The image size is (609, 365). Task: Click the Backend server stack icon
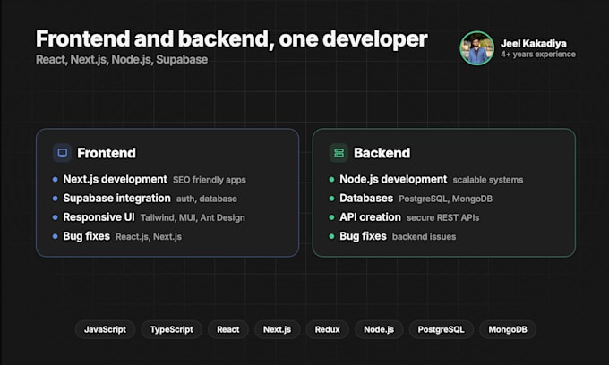tap(339, 153)
